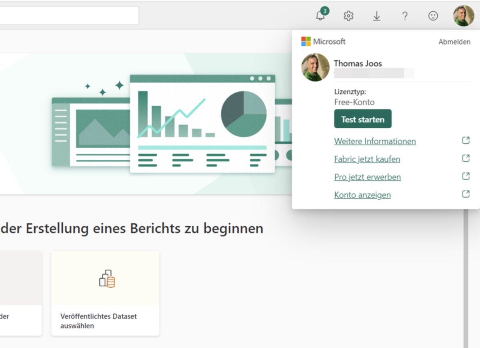Click external link icon beside Konto anzeigen
The width and height of the screenshot is (480, 348).
click(466, 194)
